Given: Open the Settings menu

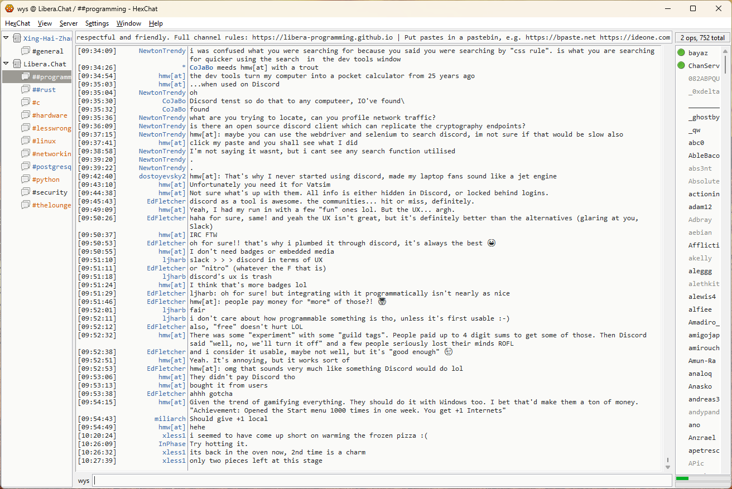Looking at the screenshot, I should point(97,23).
